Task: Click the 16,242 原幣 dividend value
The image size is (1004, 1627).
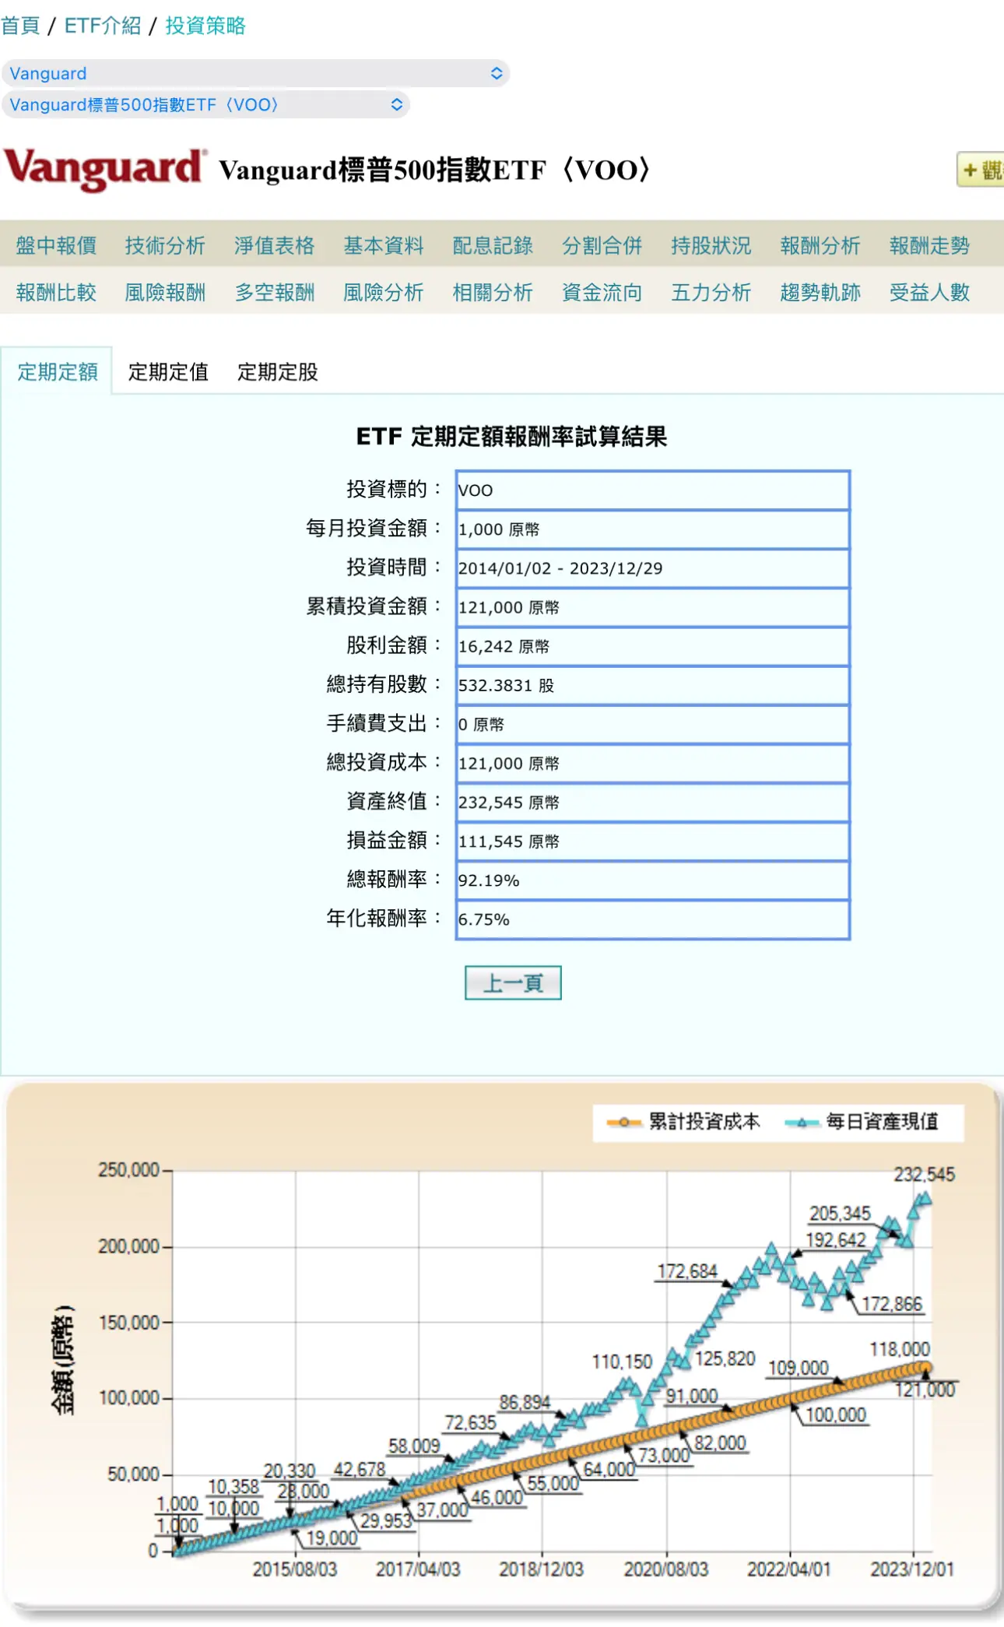Action: [504, 646]
